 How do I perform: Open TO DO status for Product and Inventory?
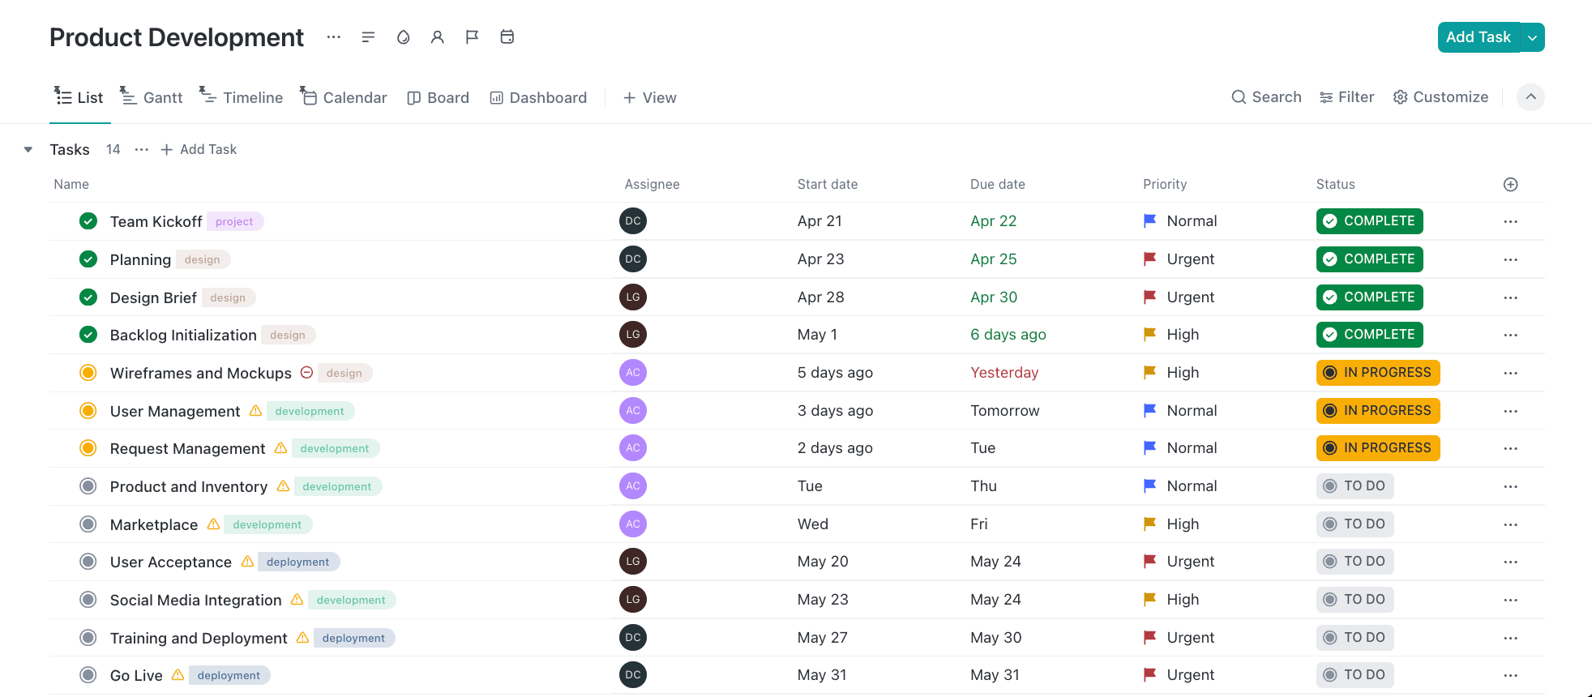pyautogui.click(x=1354, y=486)
